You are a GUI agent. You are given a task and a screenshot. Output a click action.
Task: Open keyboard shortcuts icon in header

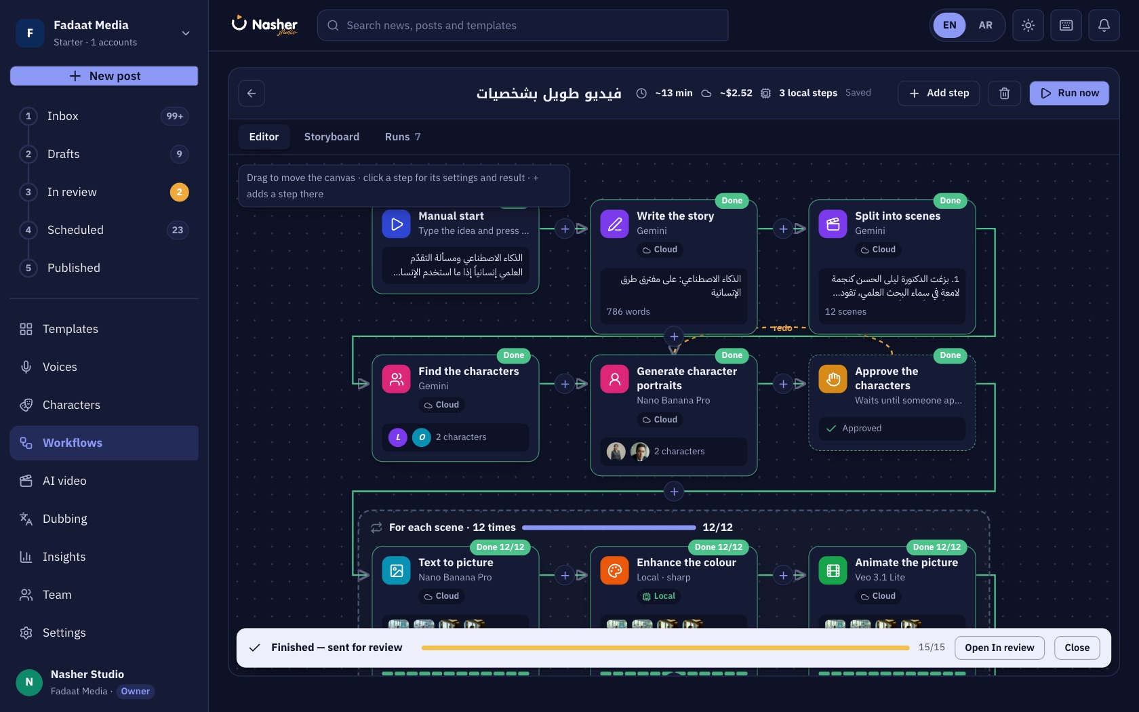click(1066, 25)
